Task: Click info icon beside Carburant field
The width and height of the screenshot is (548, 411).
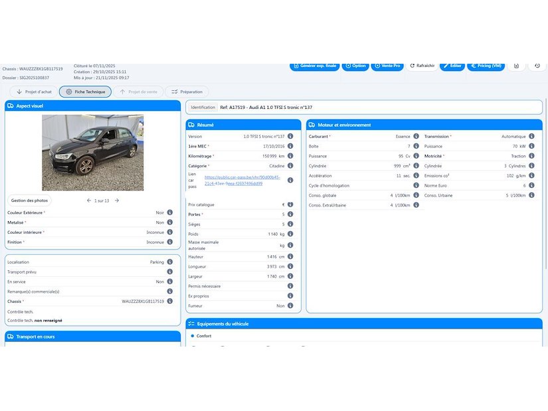Action: (416, 136)
